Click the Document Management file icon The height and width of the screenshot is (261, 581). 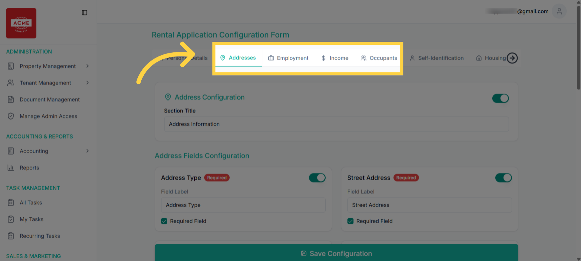click(x=11, y=100)
